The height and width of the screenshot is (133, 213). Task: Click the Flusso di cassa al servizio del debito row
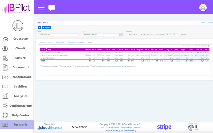pos(125,55)
